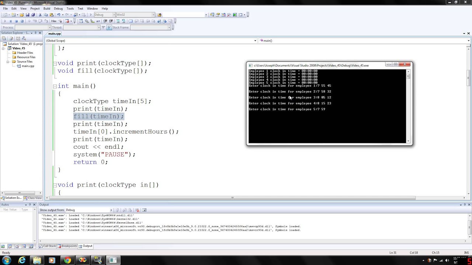Click the Pause (Break All) debug icon
The width and height of the screenshot is (472, 265).
point(11,21)
